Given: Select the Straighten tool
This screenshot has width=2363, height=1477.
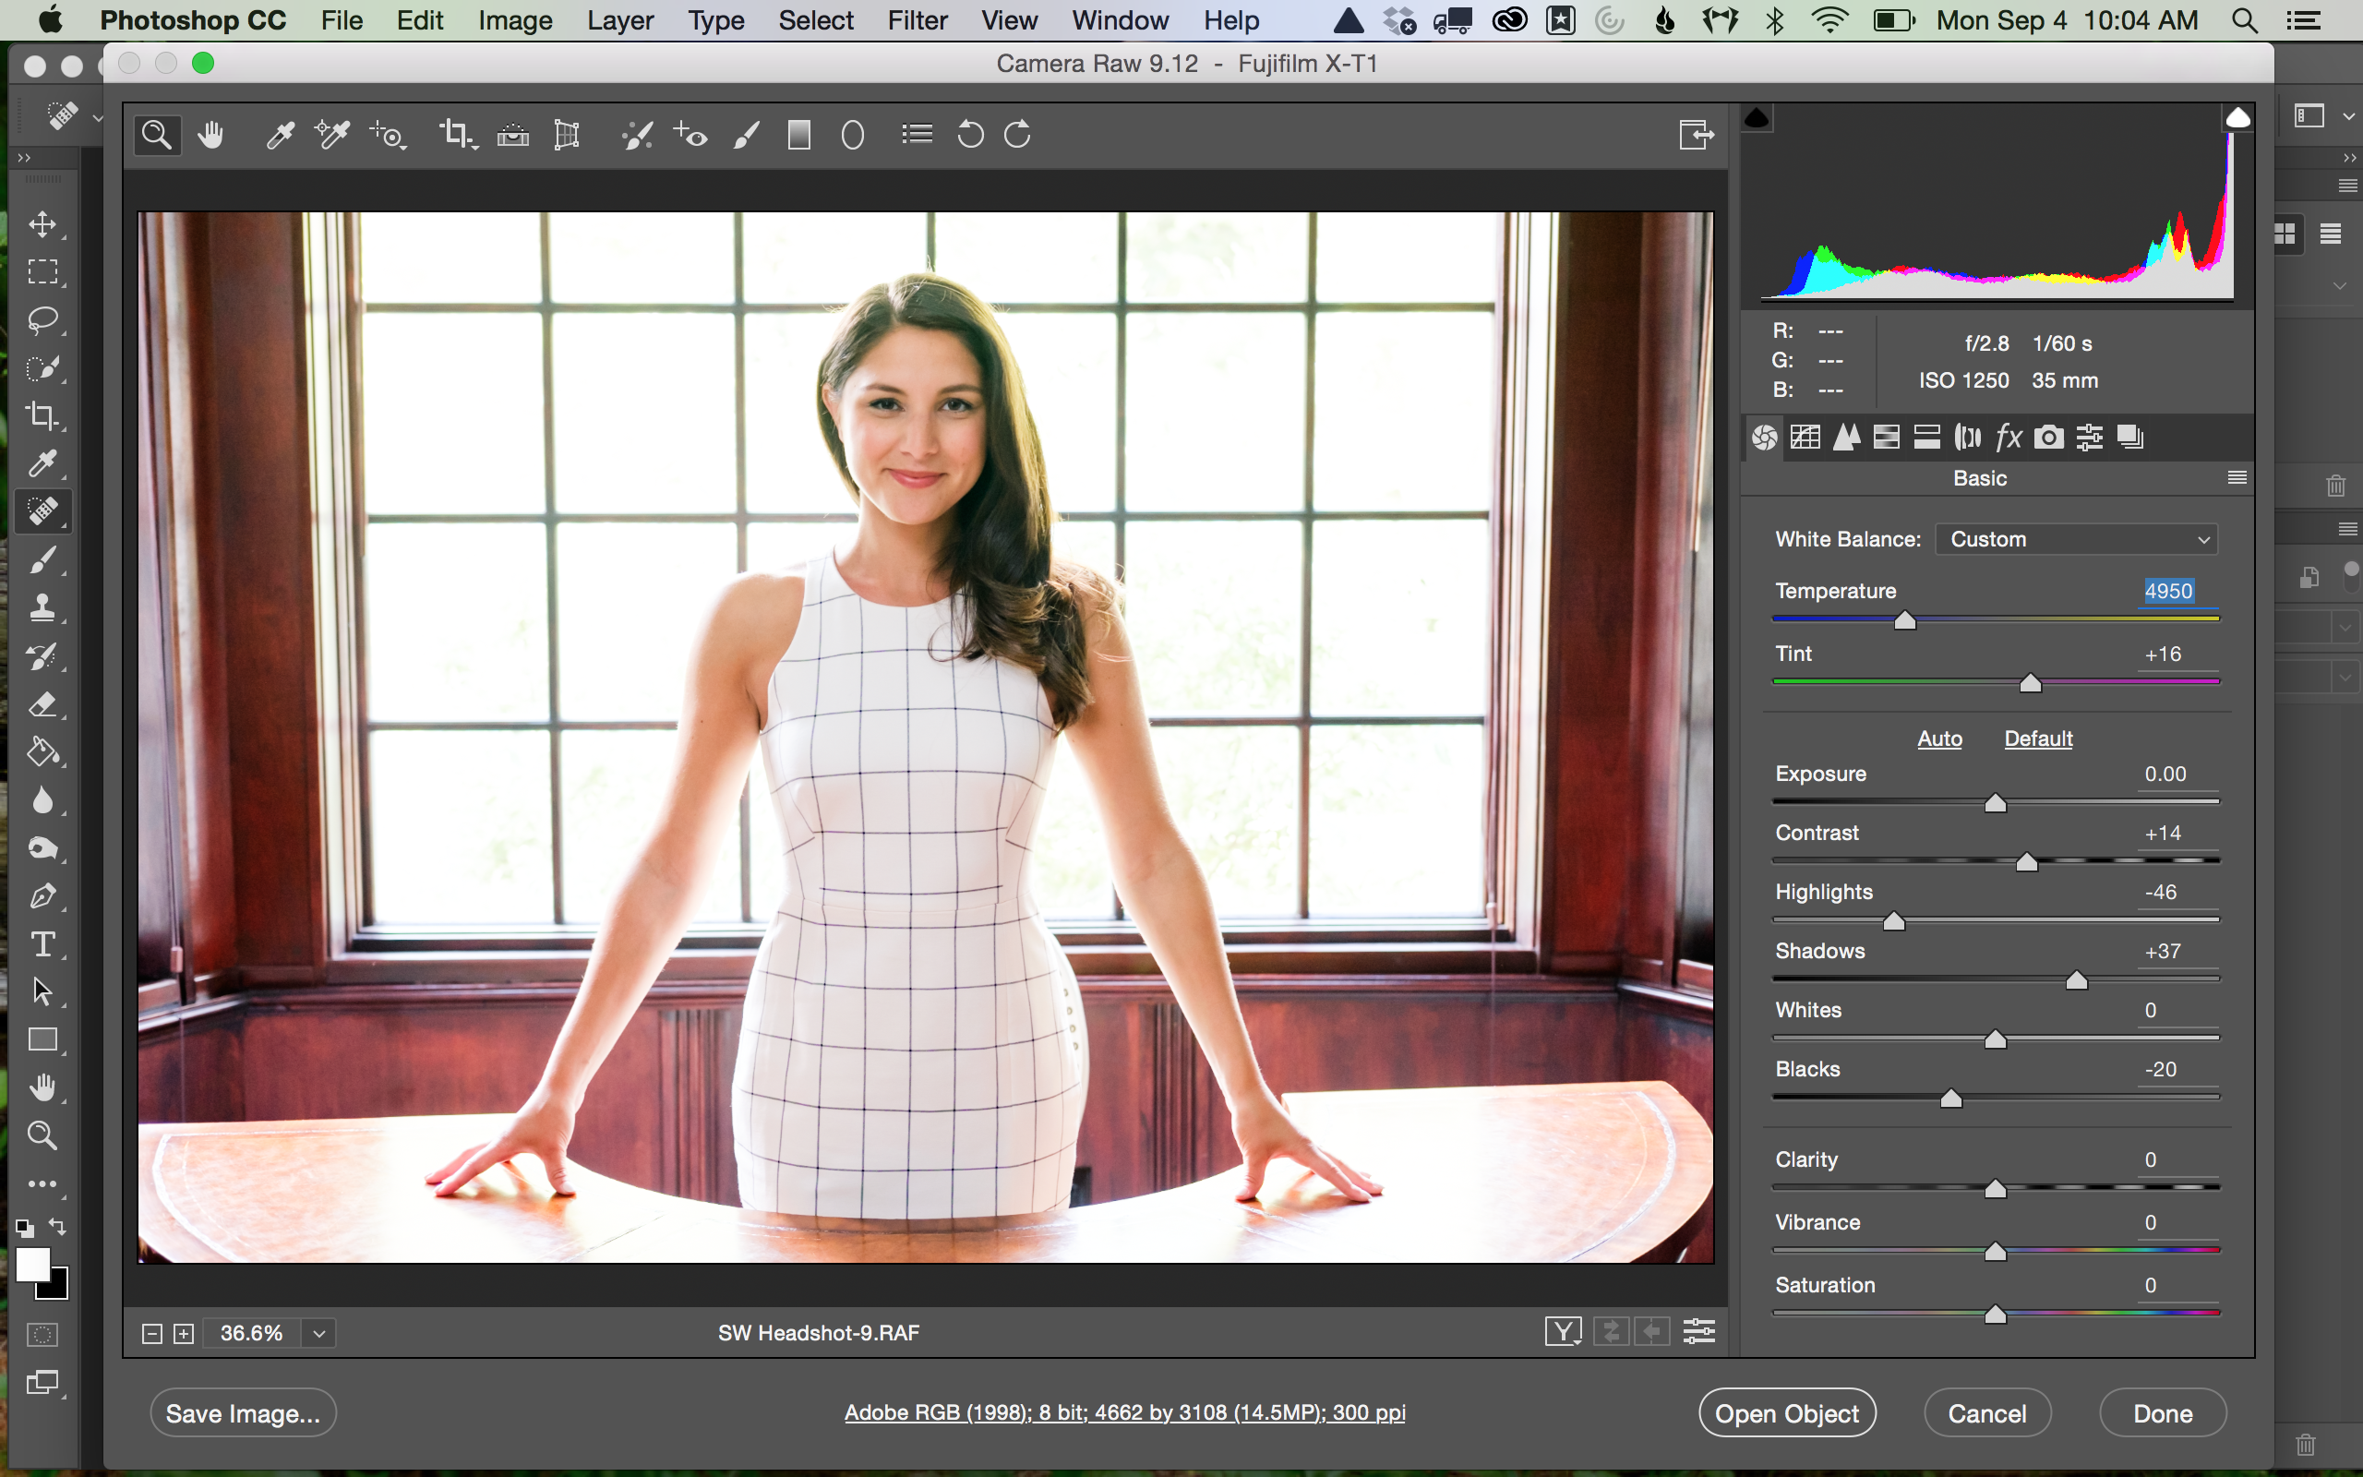Looking at the screenshot, I should pos(512,135).
